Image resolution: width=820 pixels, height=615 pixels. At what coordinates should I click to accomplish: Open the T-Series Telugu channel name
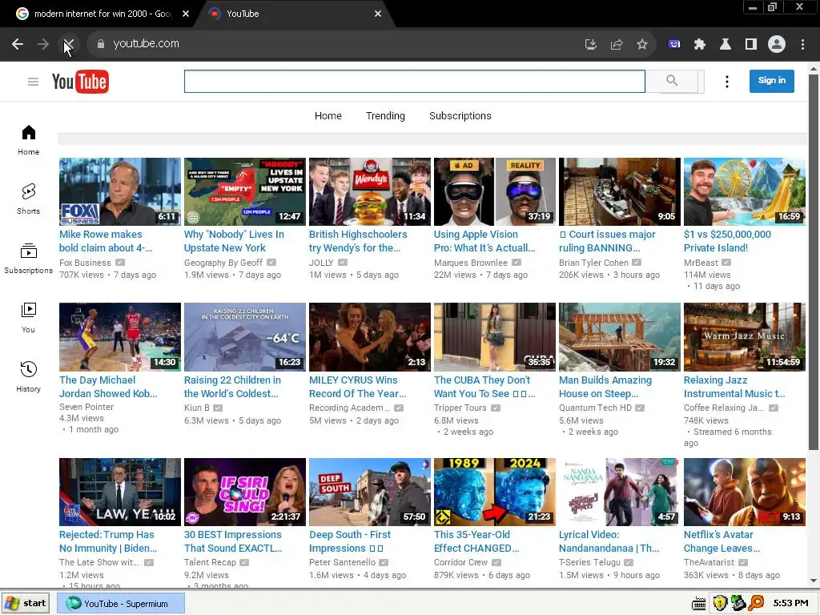(x=589, y=562)
